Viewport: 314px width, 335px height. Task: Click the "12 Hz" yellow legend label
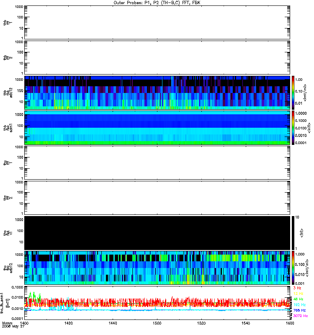pos(299,294)
